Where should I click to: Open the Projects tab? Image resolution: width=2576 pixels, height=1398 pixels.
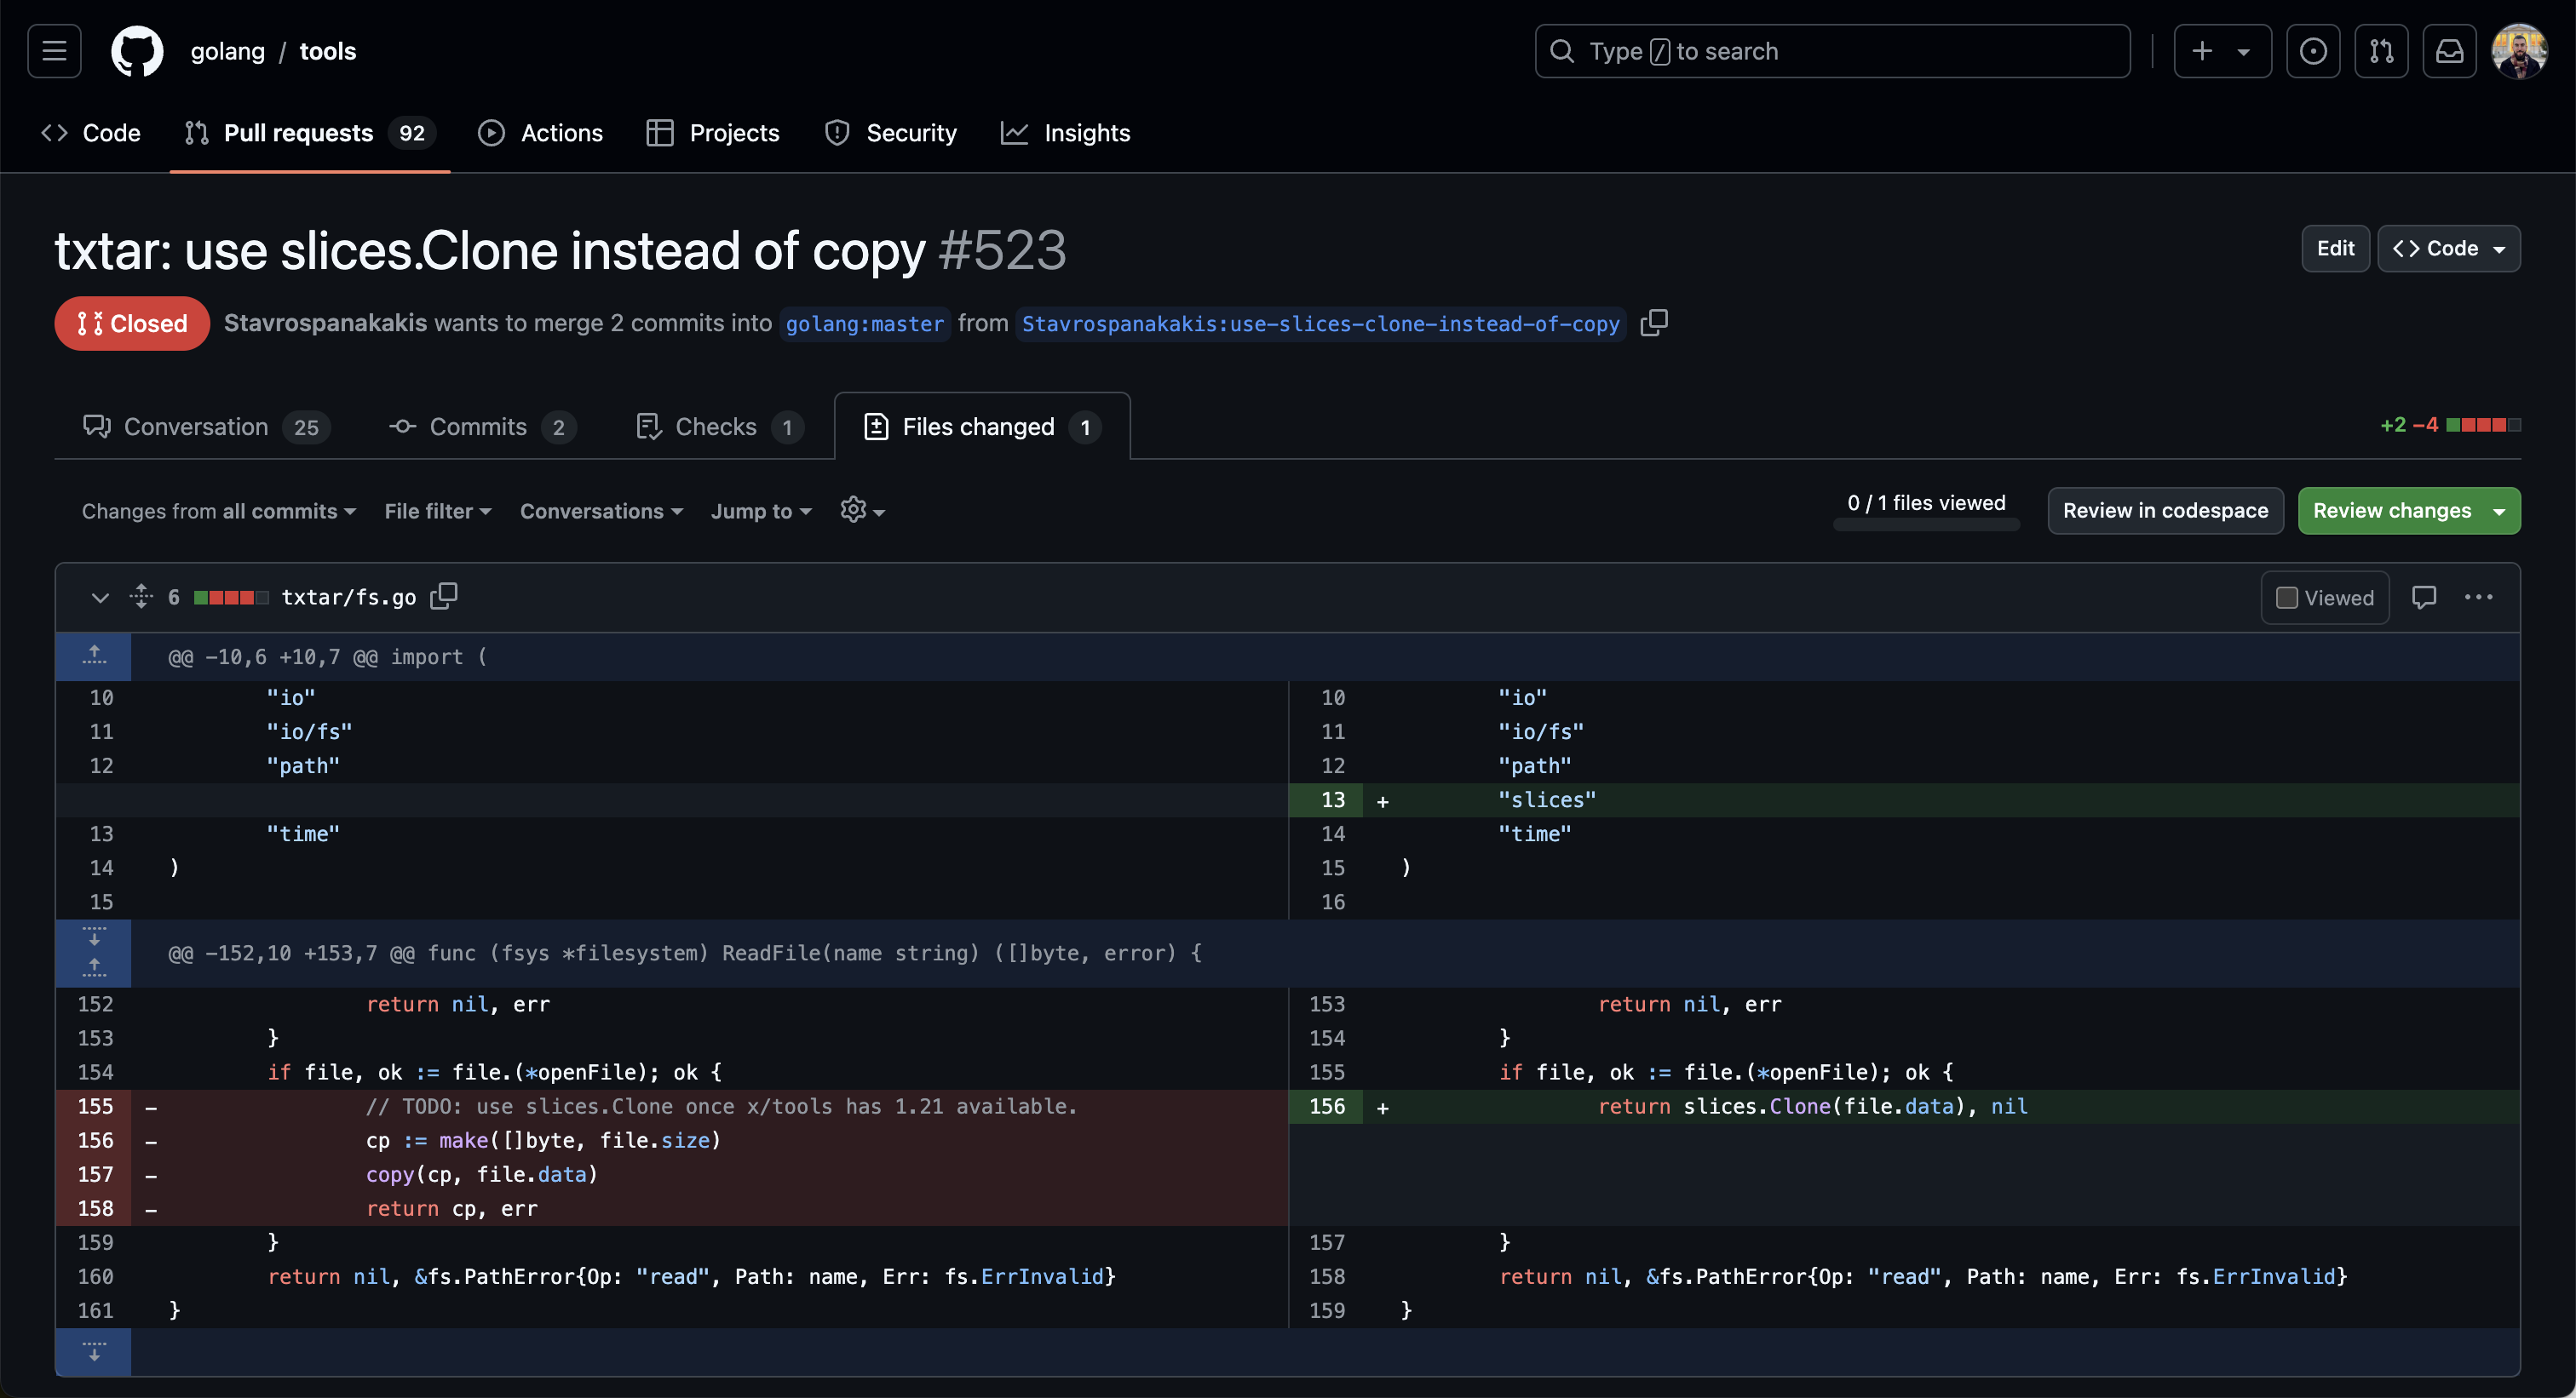coord(713,133)
